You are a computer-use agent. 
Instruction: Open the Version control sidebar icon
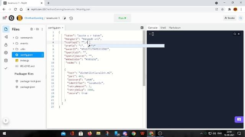(6, 37)
